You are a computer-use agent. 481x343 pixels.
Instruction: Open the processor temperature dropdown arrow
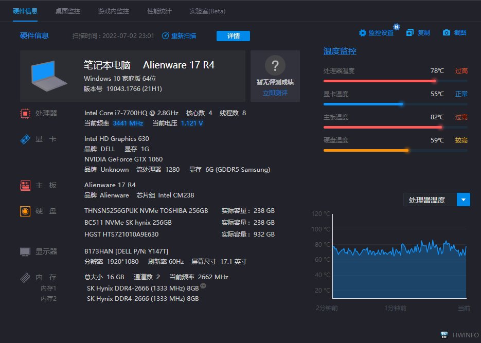[464, 200]
